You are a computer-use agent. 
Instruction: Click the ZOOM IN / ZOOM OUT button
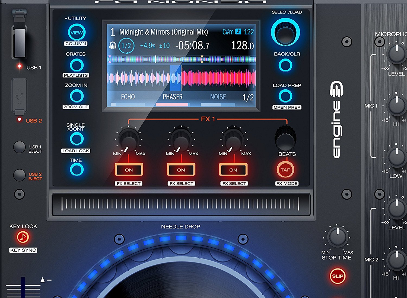coord(77,96)
